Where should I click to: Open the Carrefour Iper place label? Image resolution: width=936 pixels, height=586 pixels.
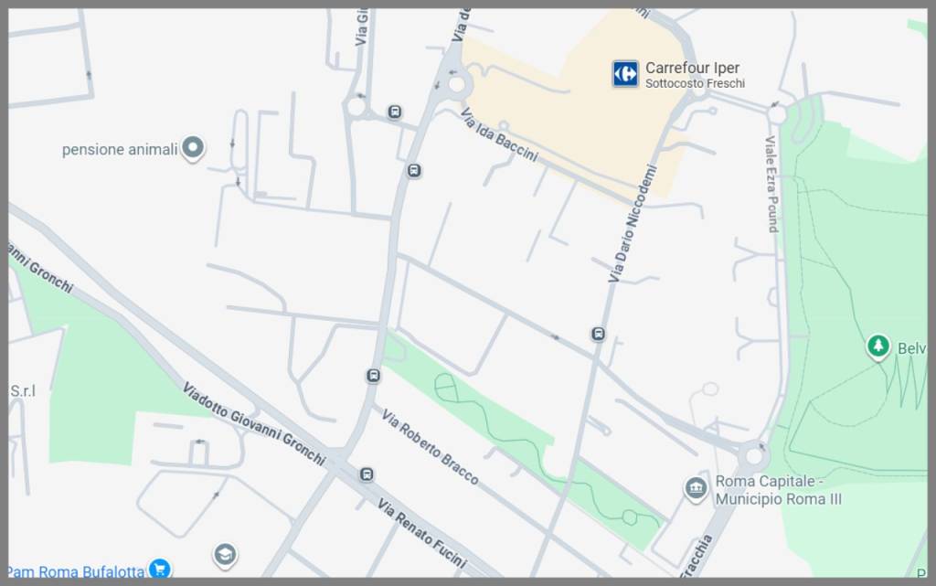693,68
